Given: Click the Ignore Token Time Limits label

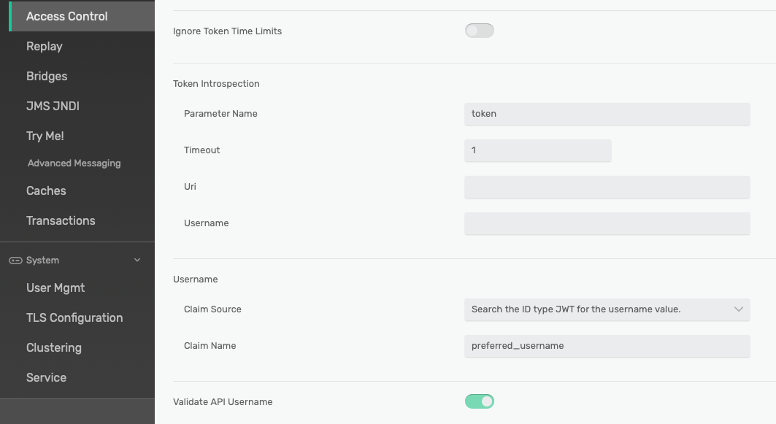Looking at the screenshot, I should [x=227, y=31].
